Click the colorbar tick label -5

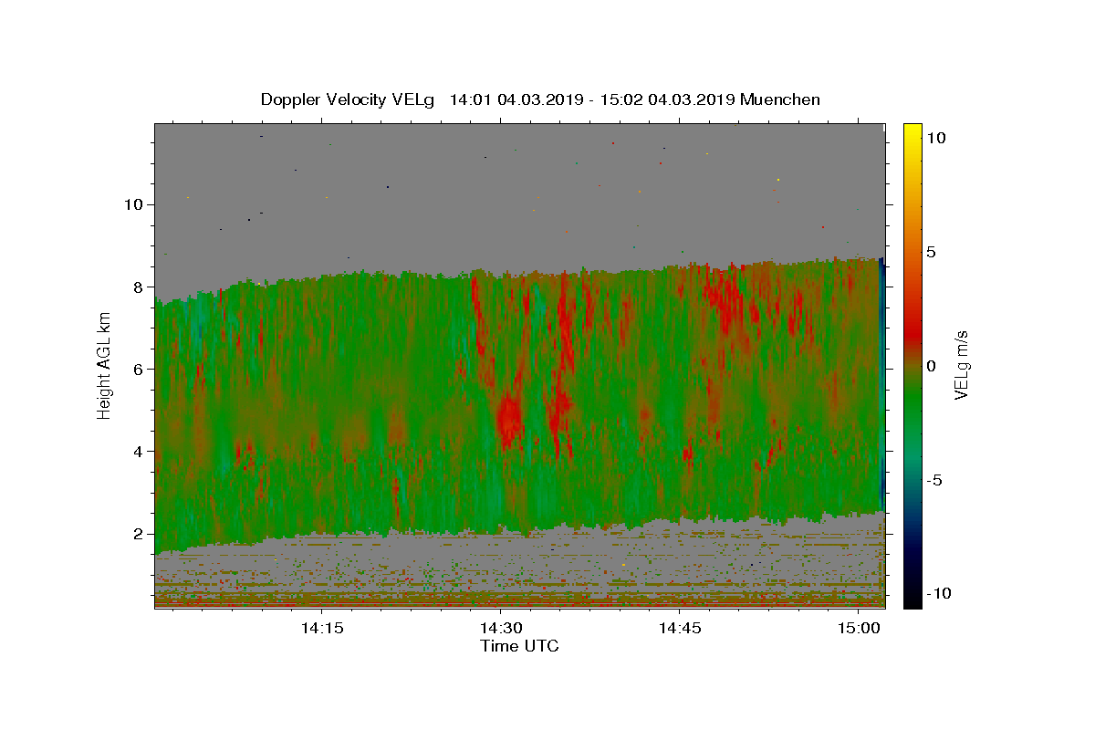point(934,480)
